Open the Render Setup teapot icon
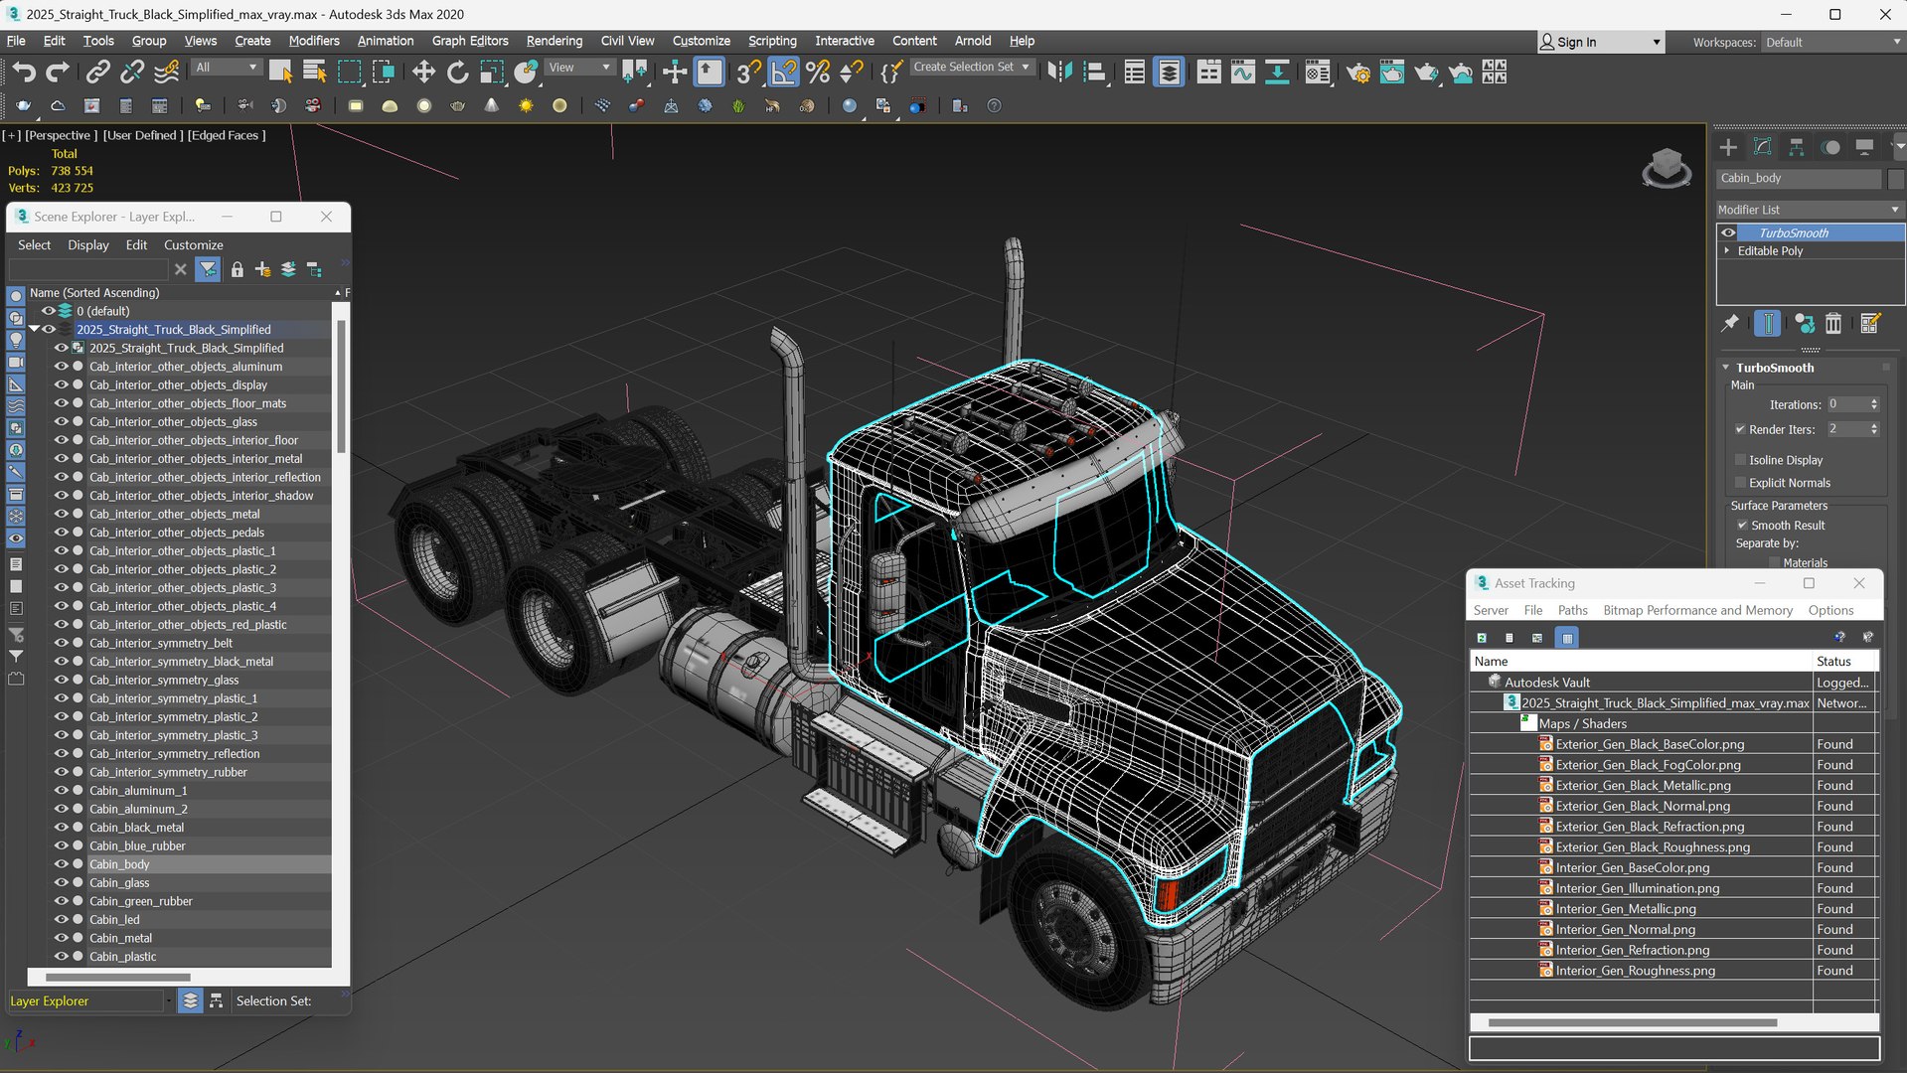 click(1358, 72)
